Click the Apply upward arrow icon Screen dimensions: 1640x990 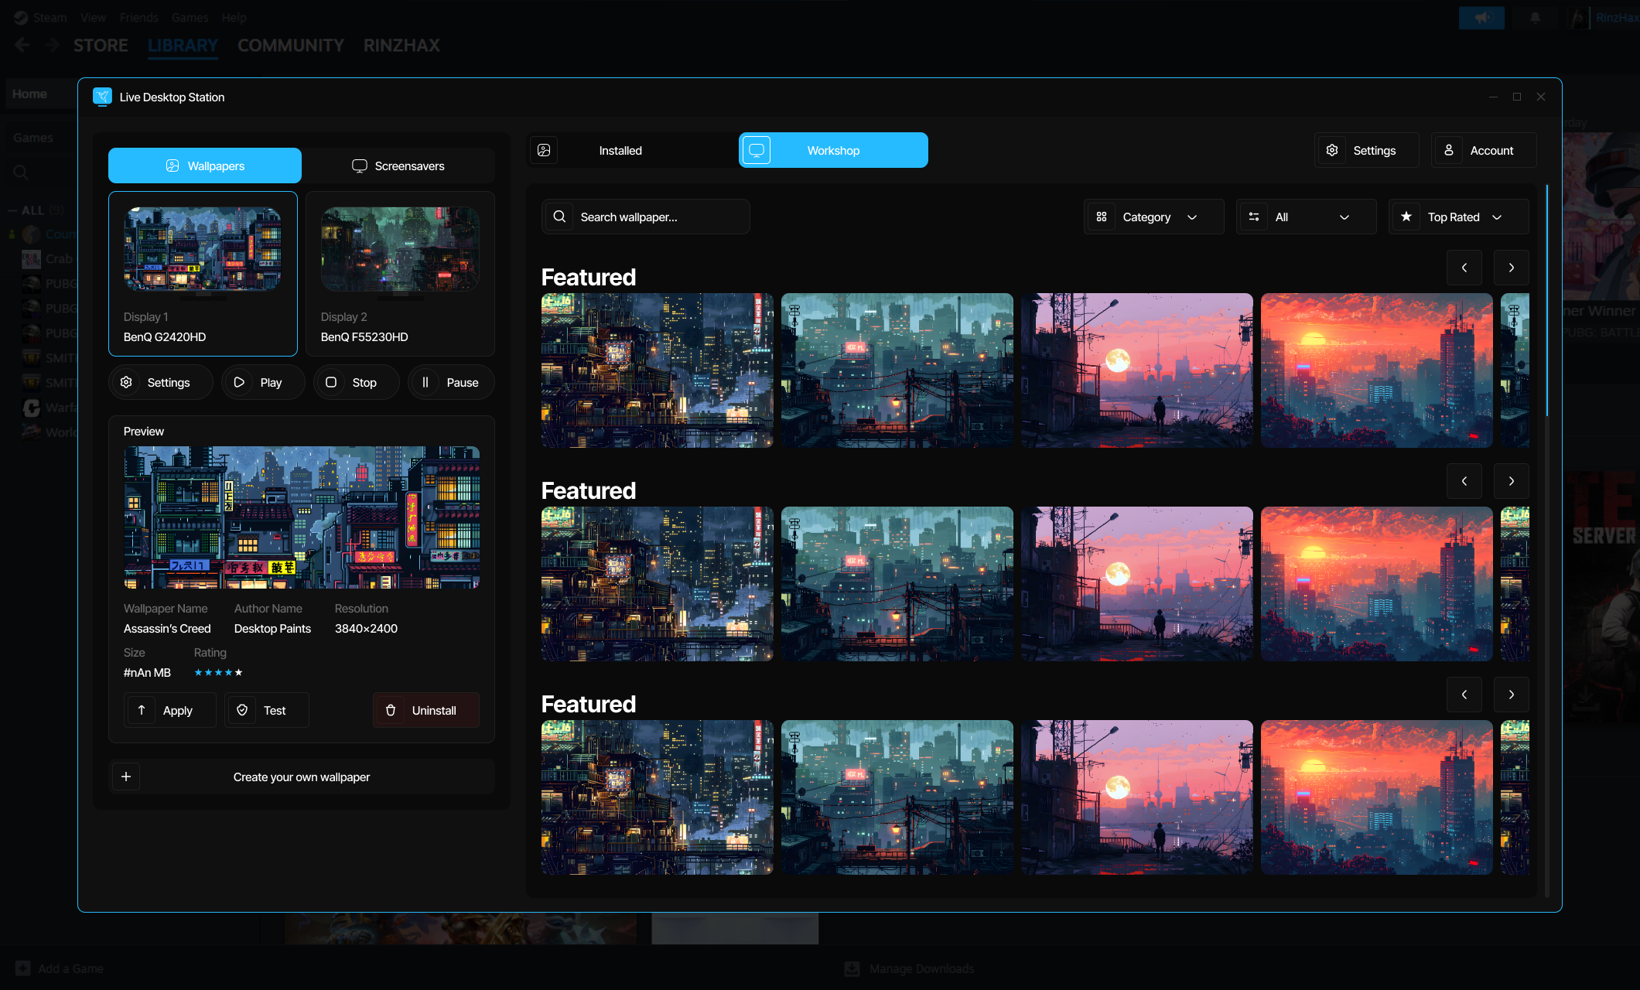tap(142, 710)
